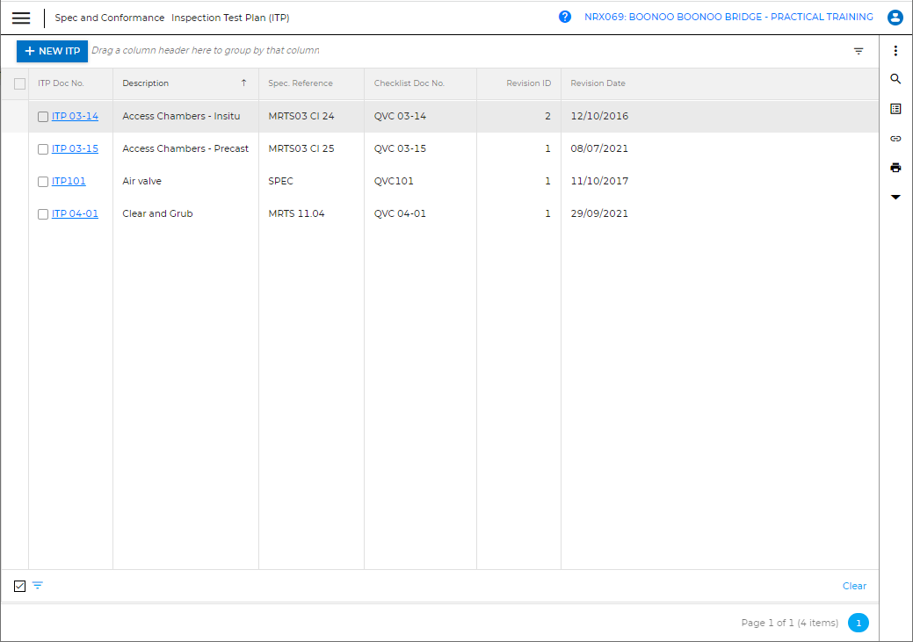Image resolution: width=913 pixels, height=642 pixels.
Task: Uncheck the filter enabled checkbox at bottom
Action: (20, 586)
